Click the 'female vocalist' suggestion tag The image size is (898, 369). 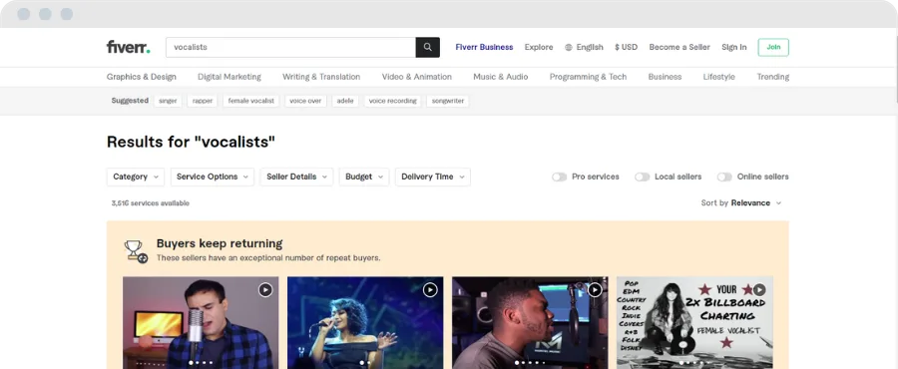tap(250, 101)
